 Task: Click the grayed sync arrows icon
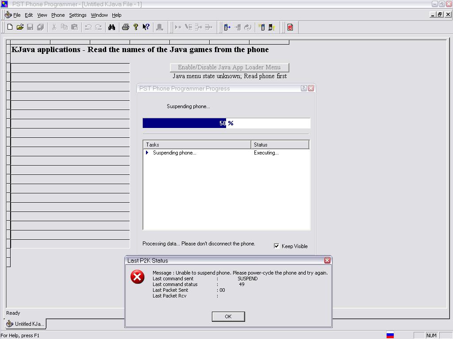248,27
